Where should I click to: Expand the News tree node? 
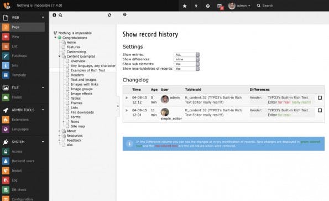64,122
